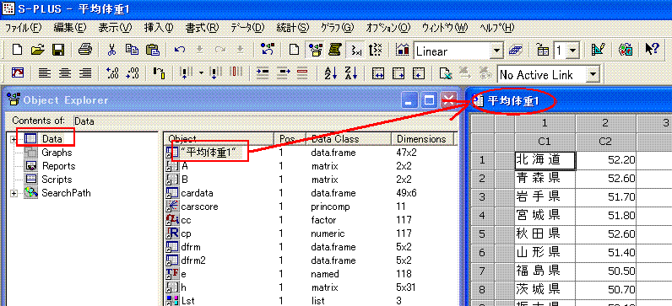672x306 pixels.
Task: Click the Print icon in toolbar
Action: coord(85,50)
